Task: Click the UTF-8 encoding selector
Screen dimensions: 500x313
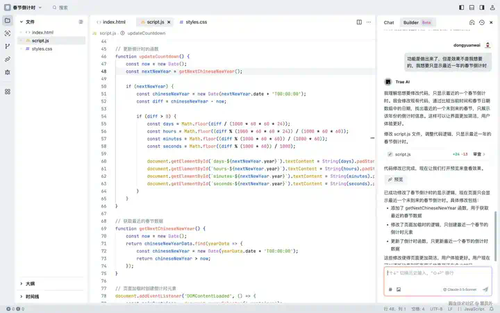Action: click(x=436, y=309)
